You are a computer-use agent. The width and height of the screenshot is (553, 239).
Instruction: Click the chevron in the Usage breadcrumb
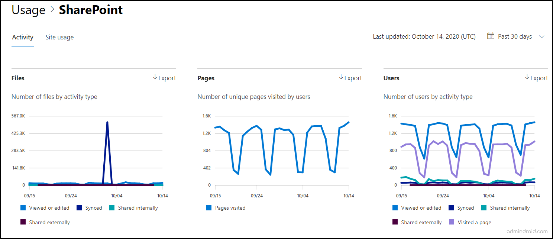pos(51,9)
